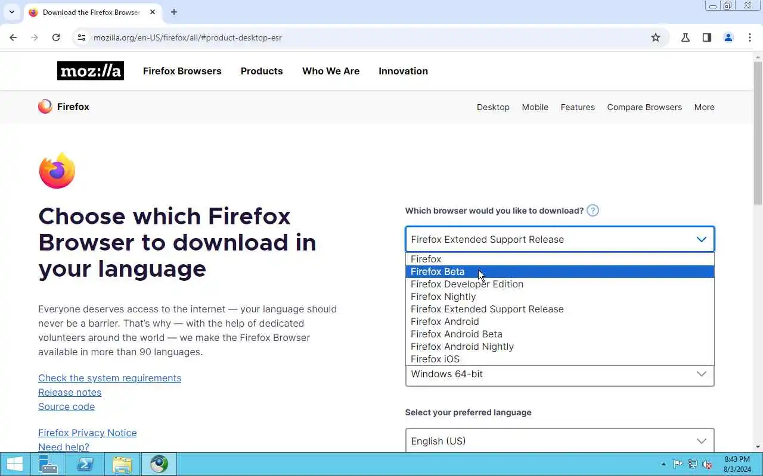Pick Firefox Android in the list
The height and width of the screenshot is (476, 763).
click(560, 321)
